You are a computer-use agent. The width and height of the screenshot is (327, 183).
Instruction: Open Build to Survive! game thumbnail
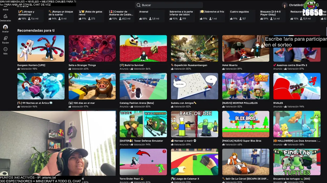coord(143,48)
